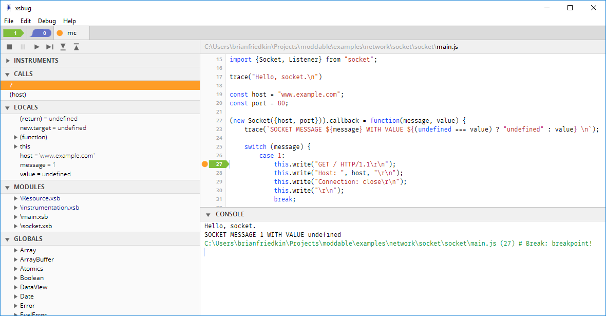606x316 pixels.
Task: Minimize the xsbug window
Action: click(x=547, y=8)
